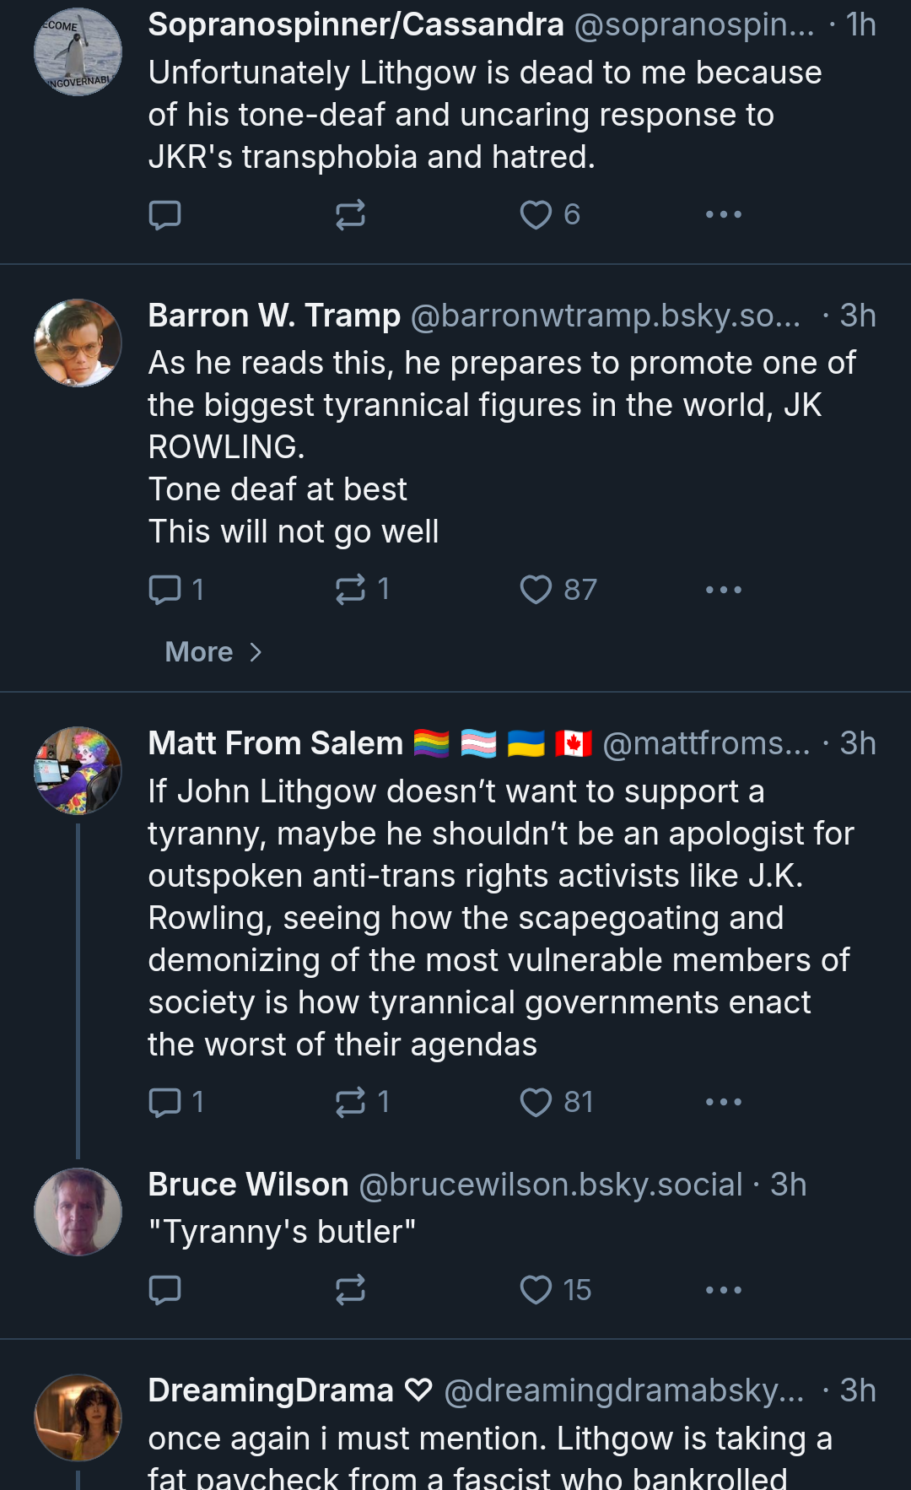Open the options menu on Bruce Wilson's post
911x1490 pixels.
point(724,1290)
